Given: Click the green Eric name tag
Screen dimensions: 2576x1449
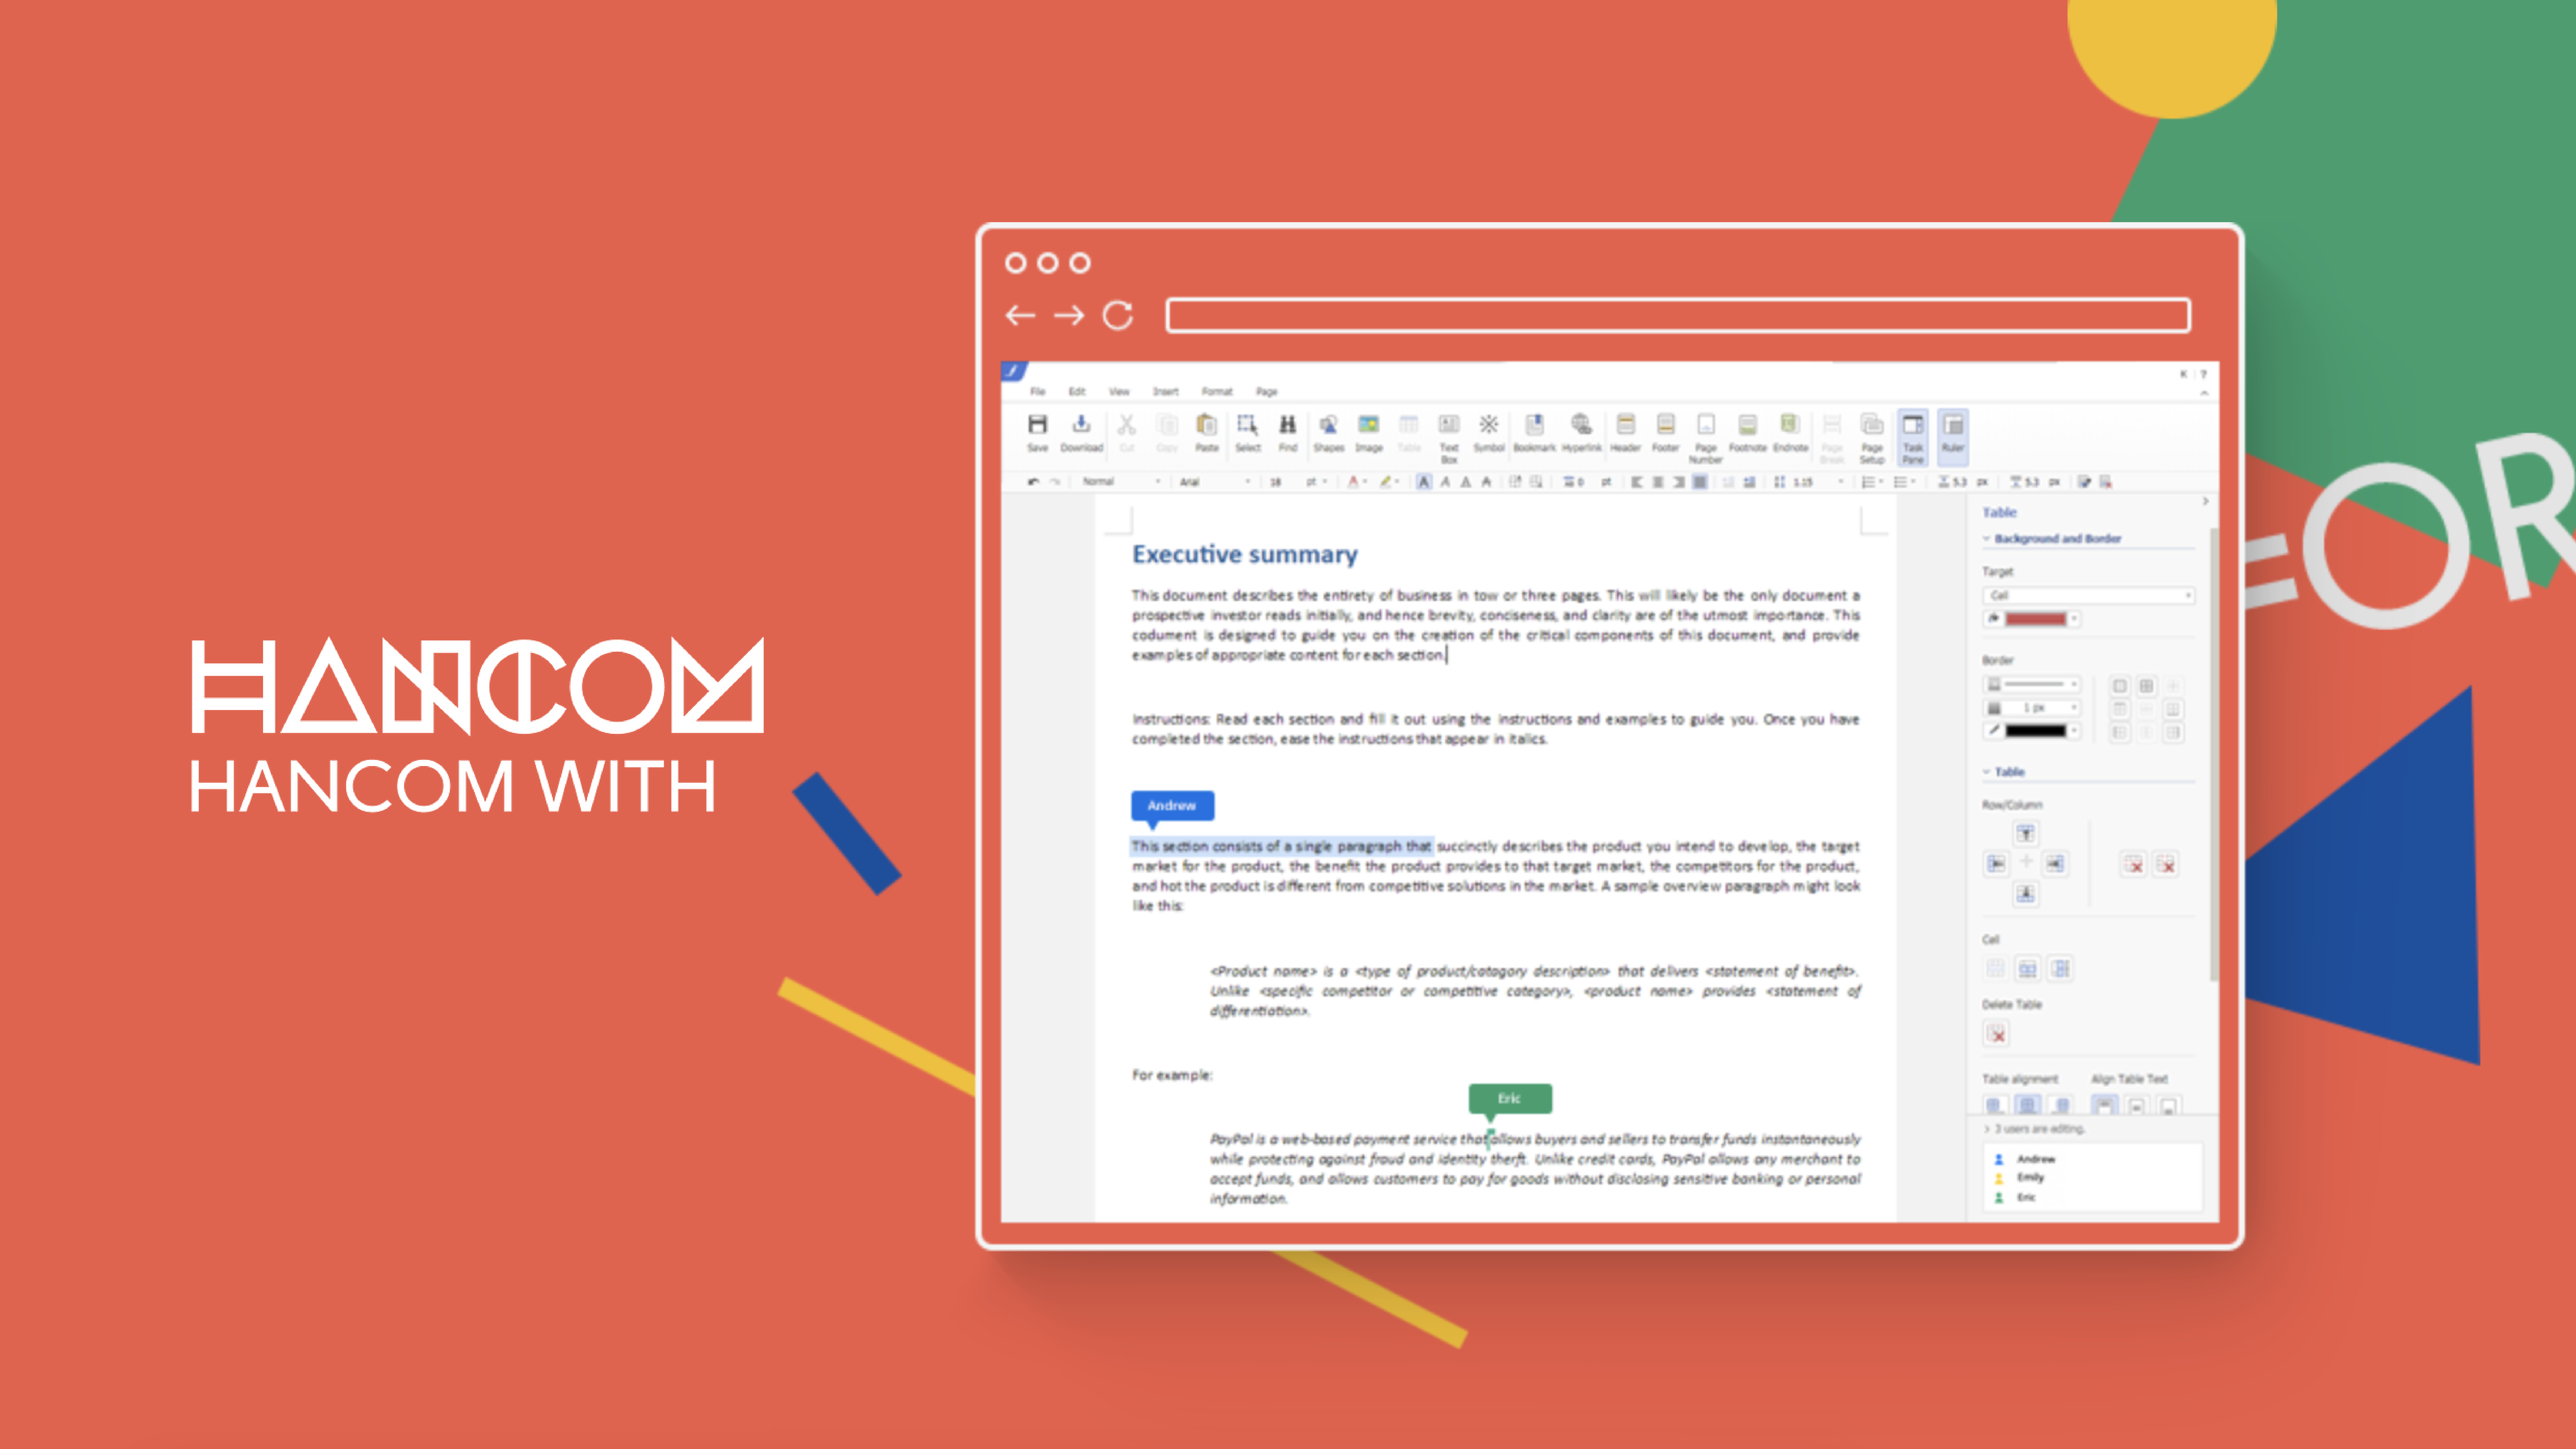Looking at the screenshot, I should 1510,1099.
